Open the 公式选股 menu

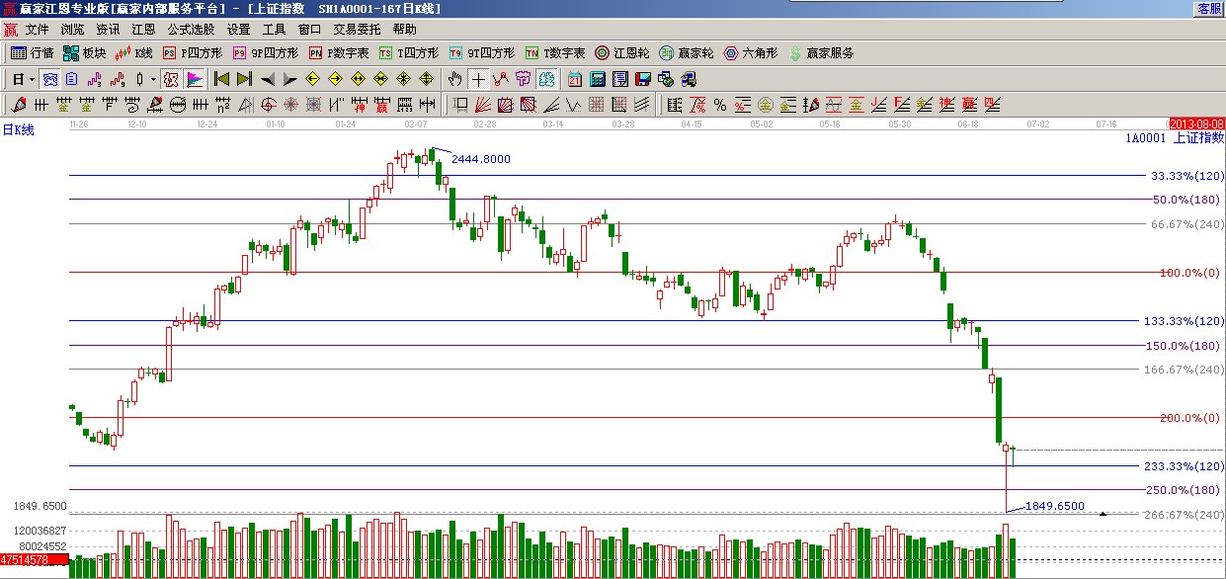pos(191,30)
